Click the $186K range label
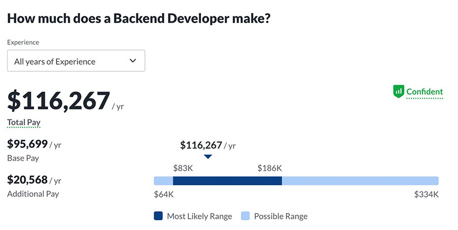 (270, 168)
